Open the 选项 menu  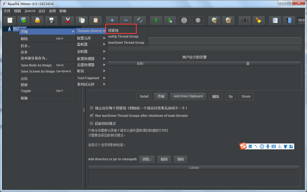pyautogui.click(x=52, y=11)
